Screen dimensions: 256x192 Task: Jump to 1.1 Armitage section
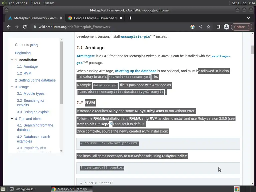point(27,66)
